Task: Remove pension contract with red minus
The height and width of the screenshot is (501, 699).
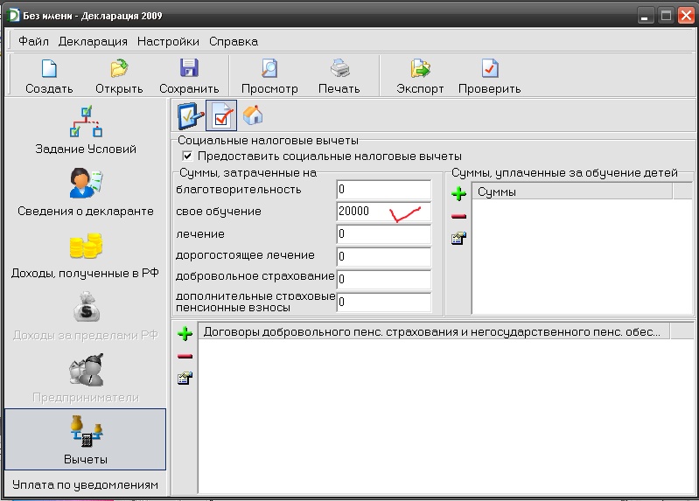Action: (x=185, y=356)
